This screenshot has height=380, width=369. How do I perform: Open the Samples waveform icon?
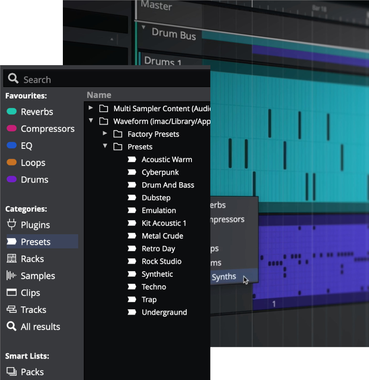pyautogui.click(x=11, y=276)
